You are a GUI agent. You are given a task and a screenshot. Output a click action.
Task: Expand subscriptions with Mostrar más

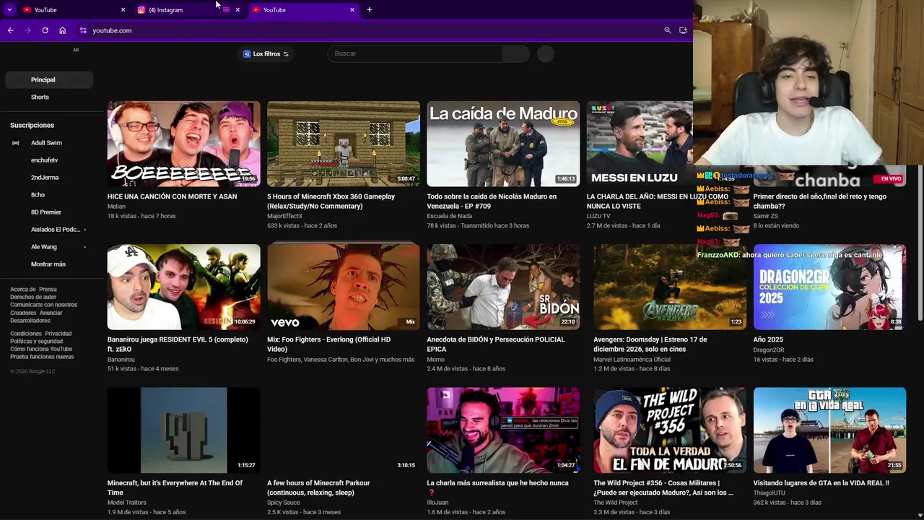click(x=49, y=264)
